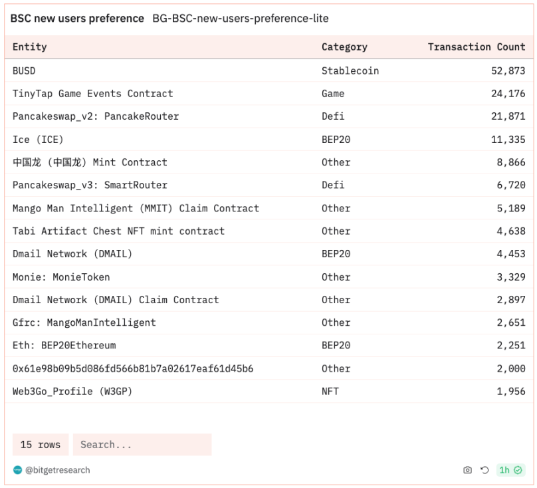The height and width of the screenshot is (488, 537).
Task: Click the 52,873 transaction count cell
Action: 508,70
